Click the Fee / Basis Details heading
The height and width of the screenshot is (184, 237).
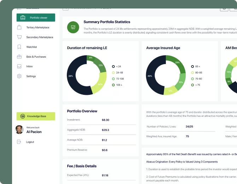point(82,166)
